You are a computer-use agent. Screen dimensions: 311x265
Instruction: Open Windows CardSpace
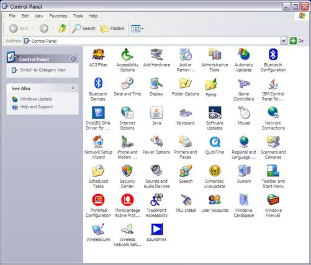click(x=244, y=206)
